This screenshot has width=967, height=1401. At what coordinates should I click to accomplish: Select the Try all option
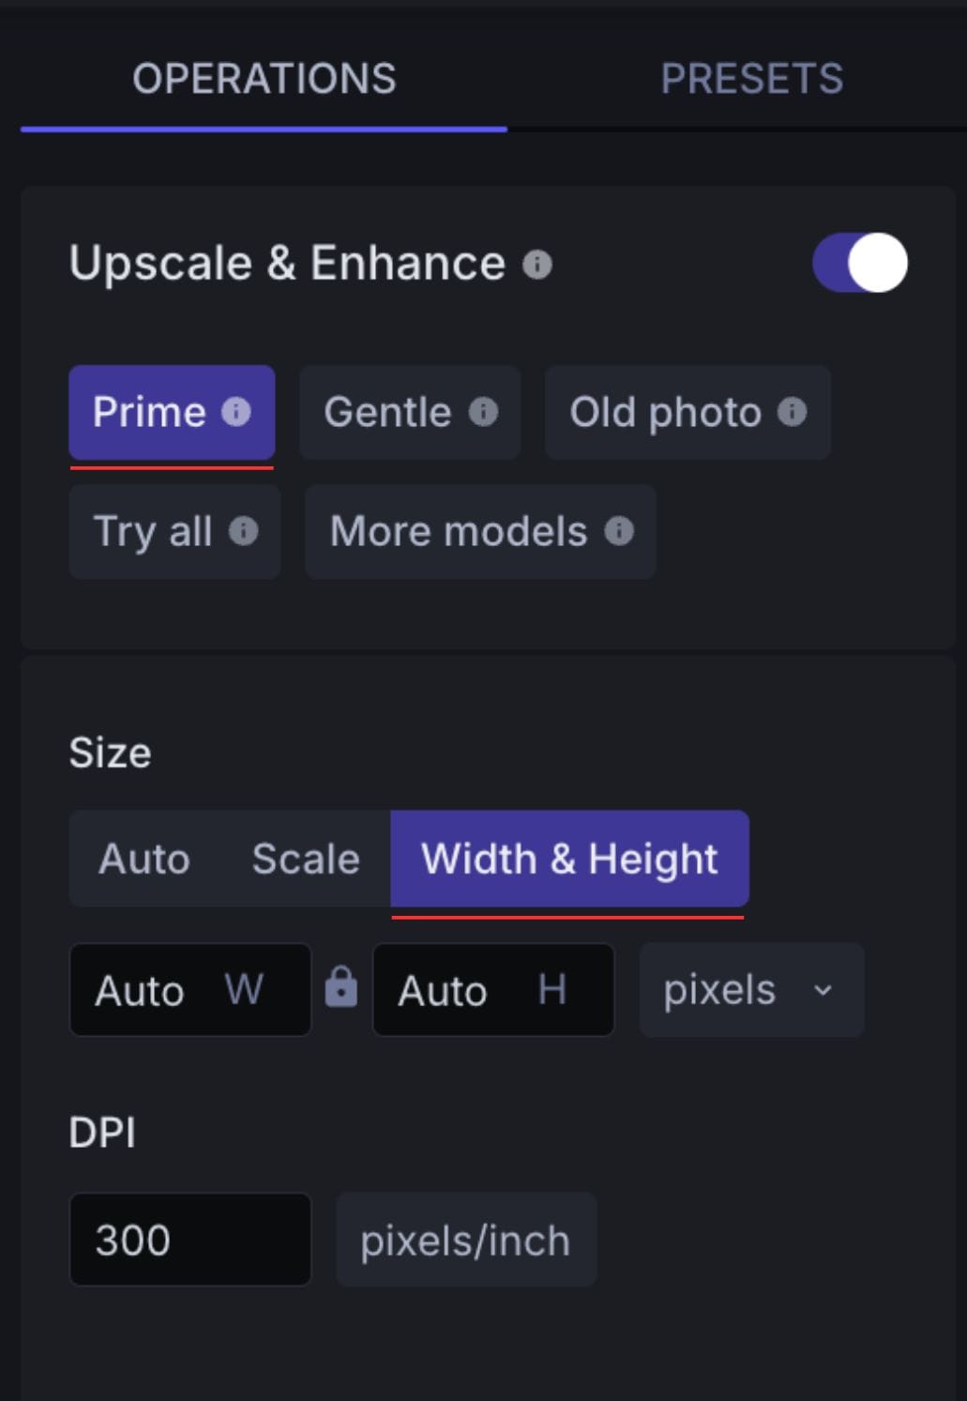[x=155, y=531]
